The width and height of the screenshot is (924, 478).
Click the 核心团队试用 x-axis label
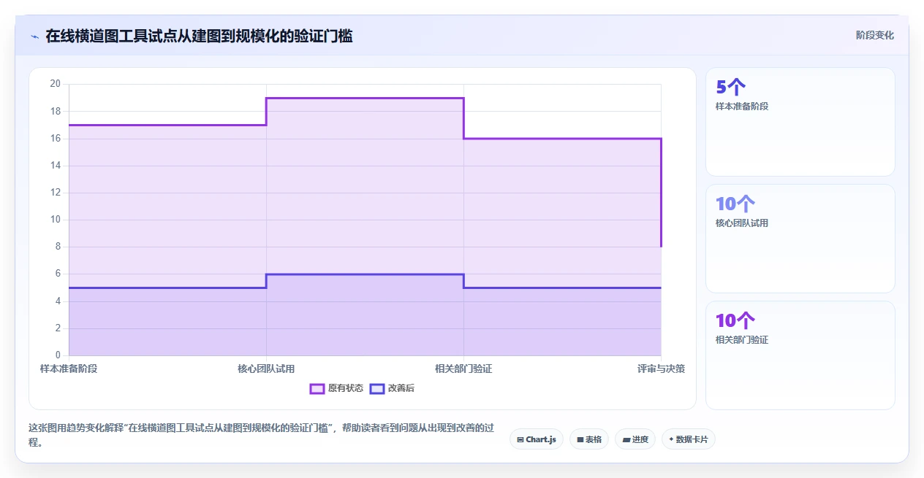point(266,369)
